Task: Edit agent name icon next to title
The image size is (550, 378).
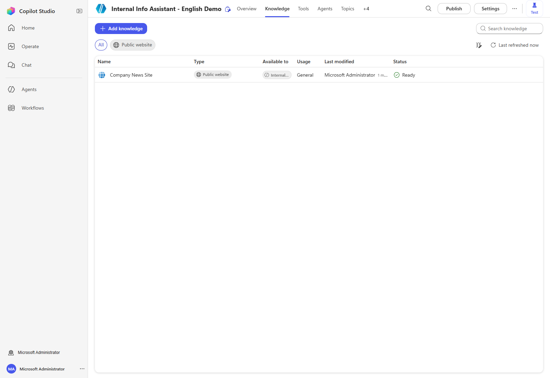Action: click(x=228, y=9)
